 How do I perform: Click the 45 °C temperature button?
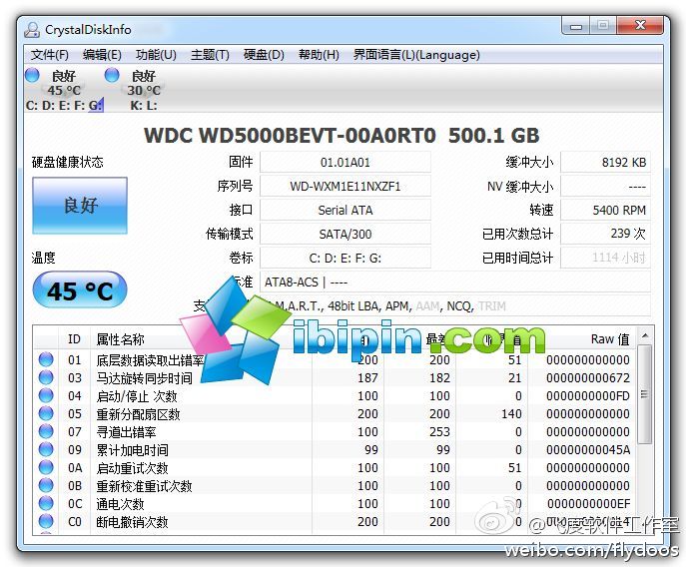(80, 290)
